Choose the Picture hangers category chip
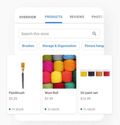This screenshot has height=125, width=120. 93,46
